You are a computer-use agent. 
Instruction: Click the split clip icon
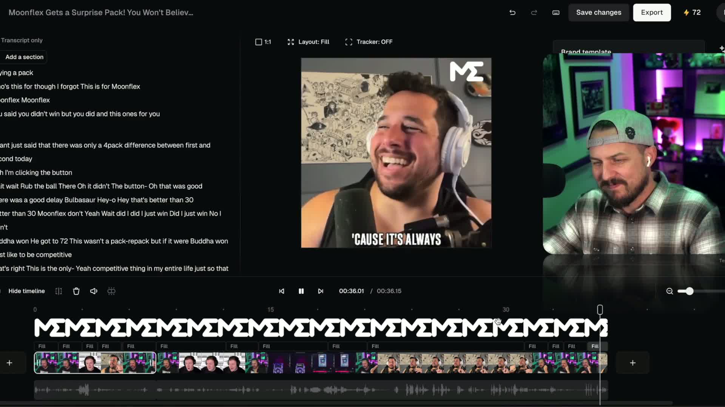[x=59, y=291]
